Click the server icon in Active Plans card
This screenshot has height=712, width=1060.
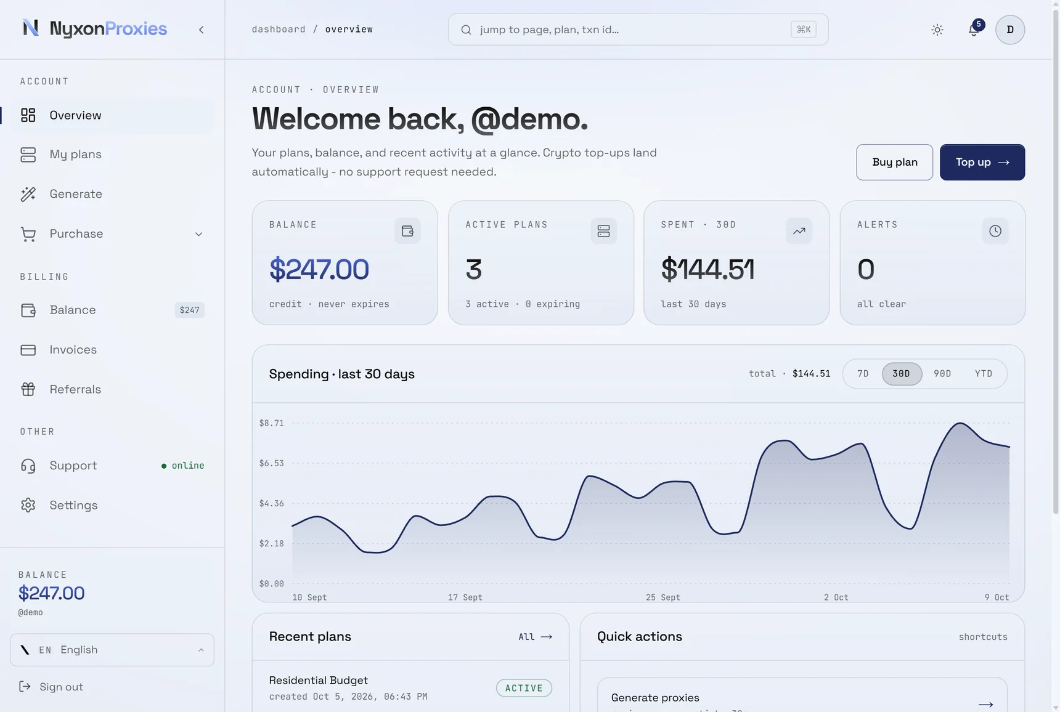pyautogui.click(x=603, y=231)
